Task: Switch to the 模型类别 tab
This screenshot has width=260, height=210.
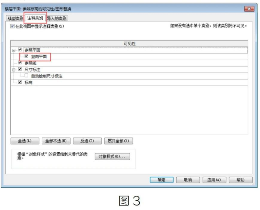Action: click(15, 18)
